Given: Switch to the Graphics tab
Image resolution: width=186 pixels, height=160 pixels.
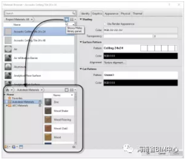Looking at the screenshot, I should point(97,13).
